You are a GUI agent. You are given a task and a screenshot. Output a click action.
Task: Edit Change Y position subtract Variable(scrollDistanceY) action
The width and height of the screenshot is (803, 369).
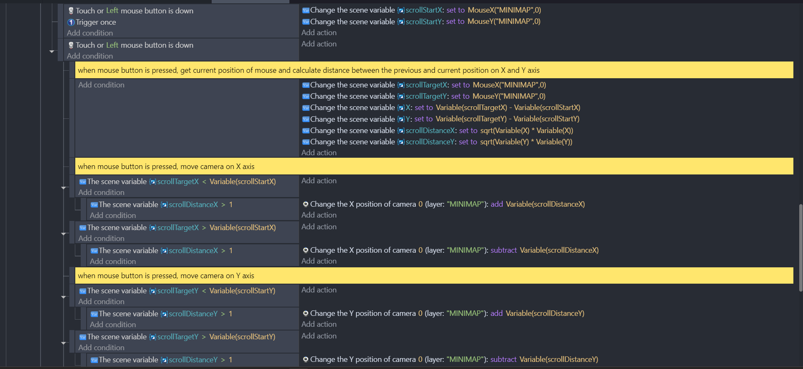click(450, 359)
